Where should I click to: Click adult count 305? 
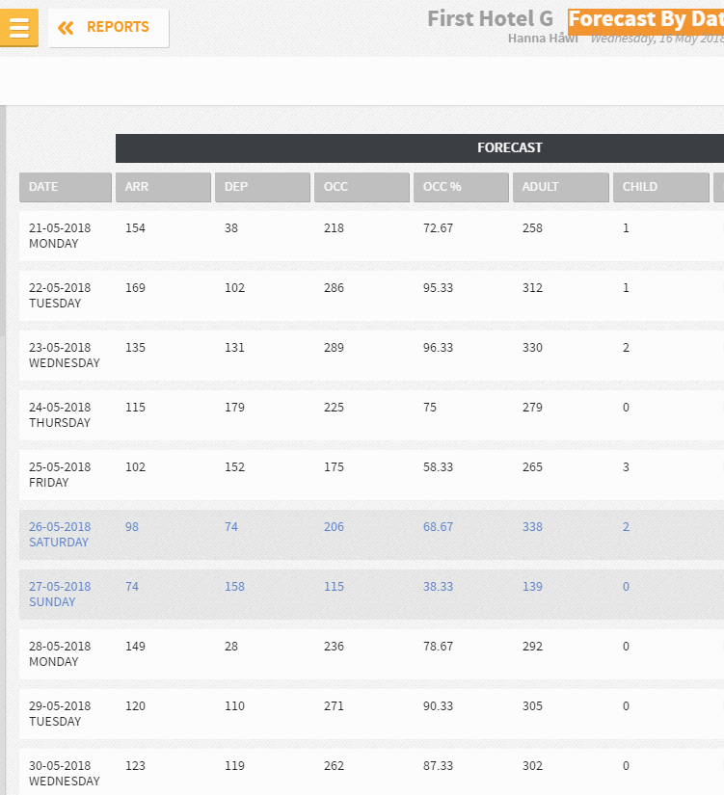tap(533, 706)
